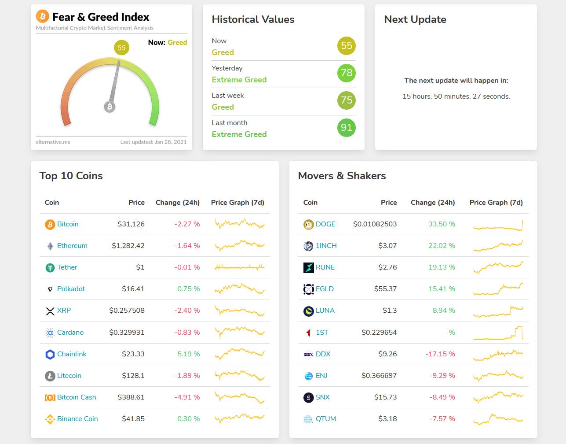Click the 55 badge above the gauge
Viewport: 566px width, 444px height.
coord(122,48)
